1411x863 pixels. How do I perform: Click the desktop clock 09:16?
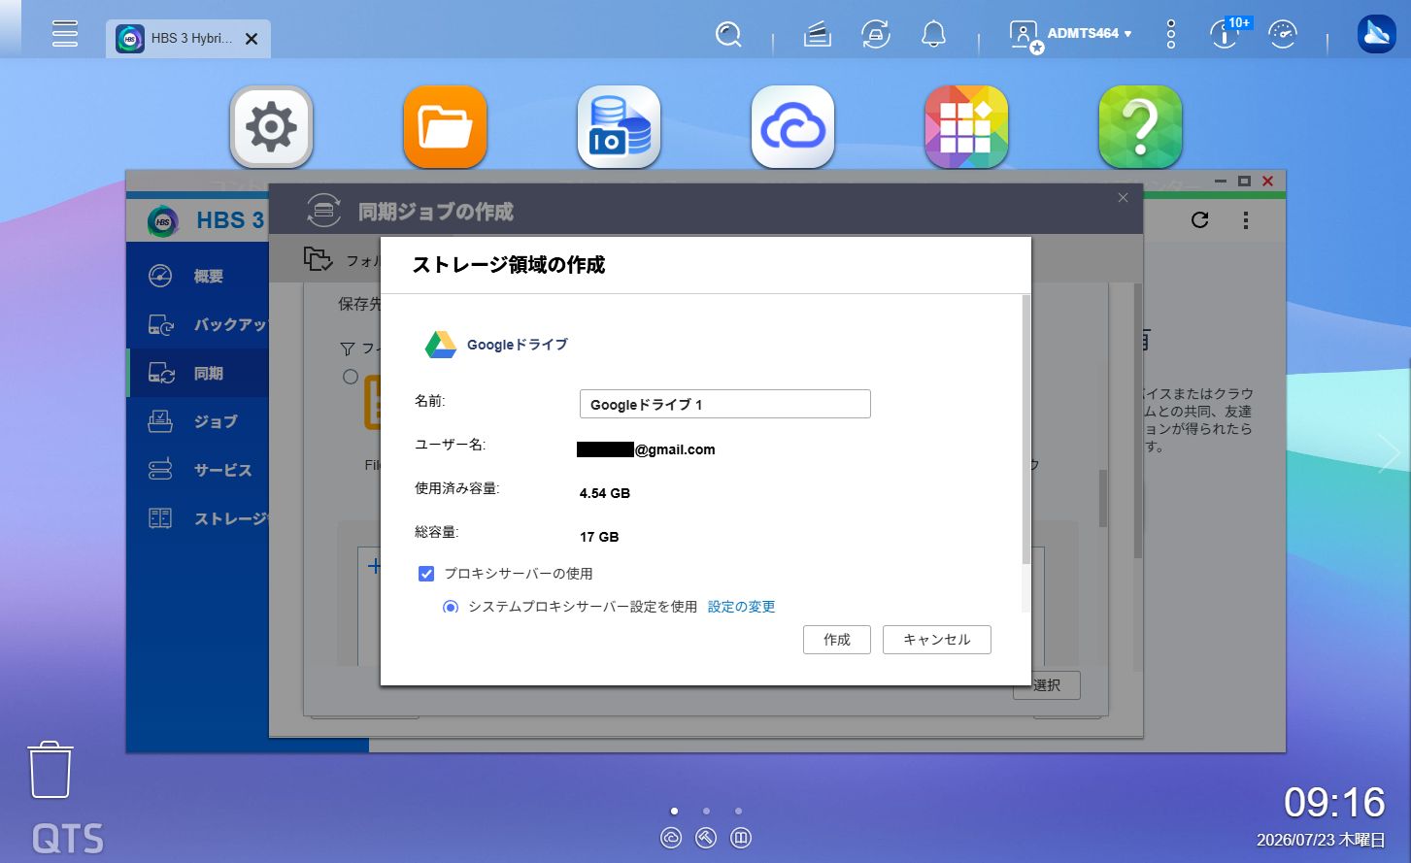(x=1334, y=803)
